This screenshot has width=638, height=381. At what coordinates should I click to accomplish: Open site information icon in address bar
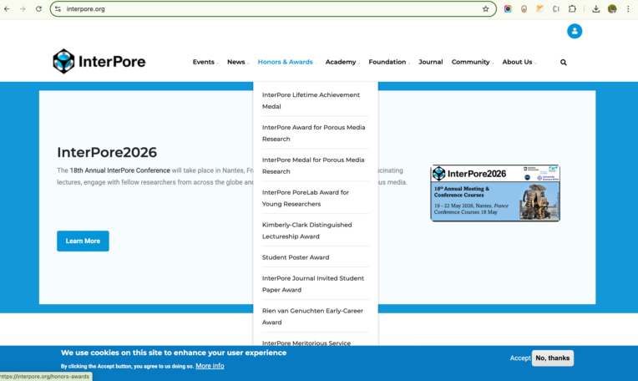pos(58,9)
